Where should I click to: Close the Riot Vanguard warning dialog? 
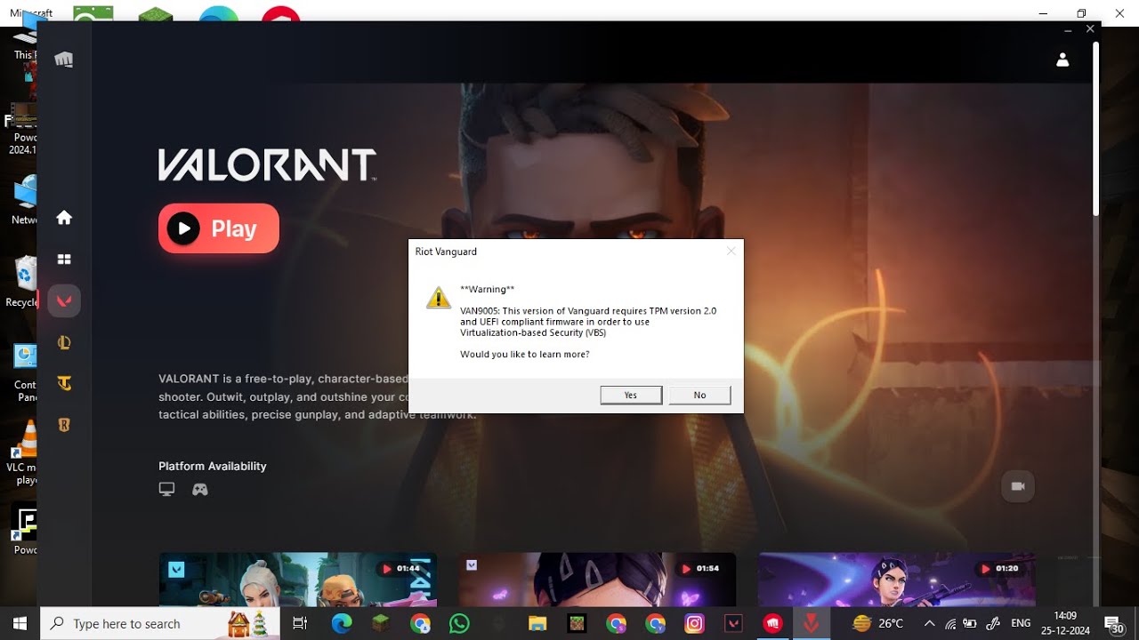pos(731,252)
